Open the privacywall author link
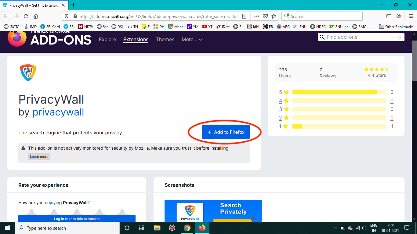 58,112
